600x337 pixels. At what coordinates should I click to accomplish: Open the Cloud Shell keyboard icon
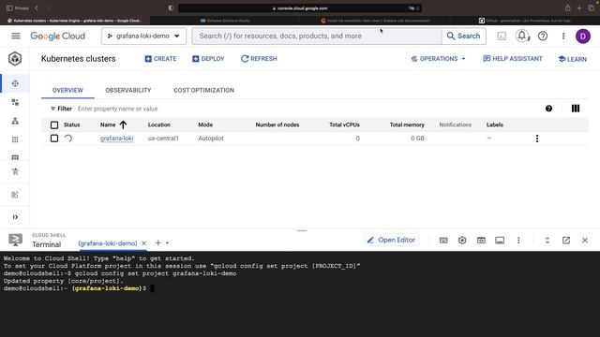(x=443, y=241)
